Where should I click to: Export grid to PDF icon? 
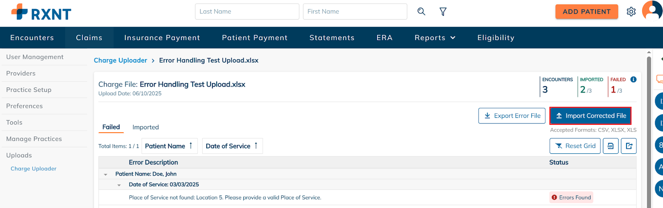(x=610, y=146)
